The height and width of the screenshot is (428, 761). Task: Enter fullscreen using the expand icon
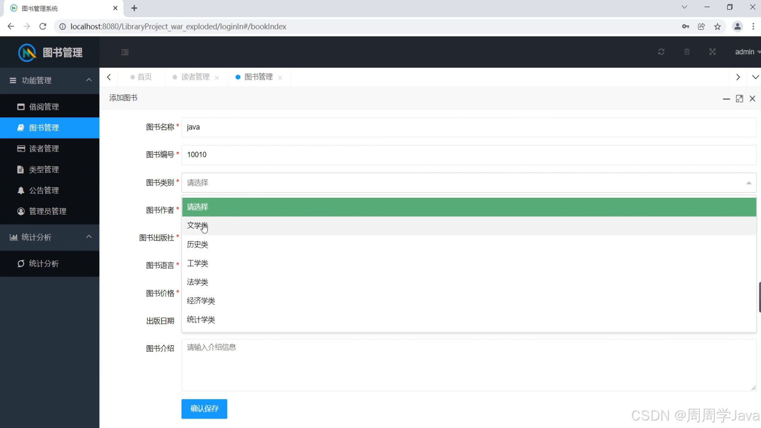tap(712, 52)
